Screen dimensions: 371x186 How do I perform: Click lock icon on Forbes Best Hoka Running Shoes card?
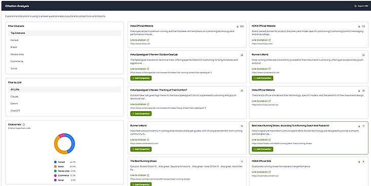point(359,126)
